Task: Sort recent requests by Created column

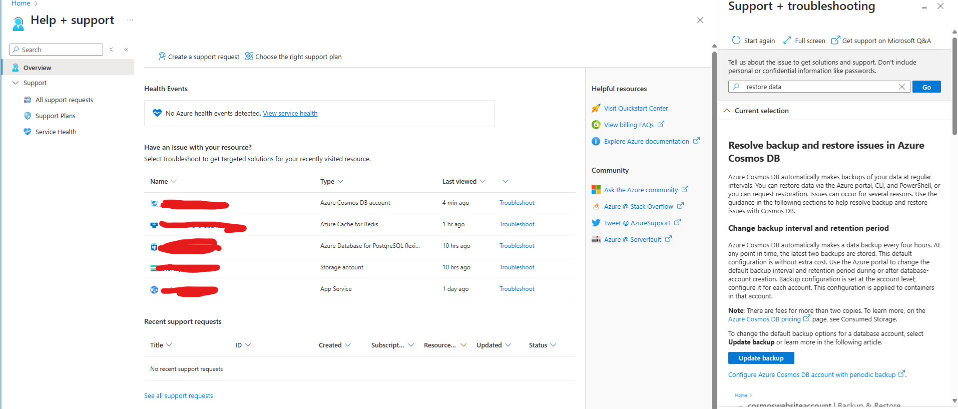Action: 335,345
